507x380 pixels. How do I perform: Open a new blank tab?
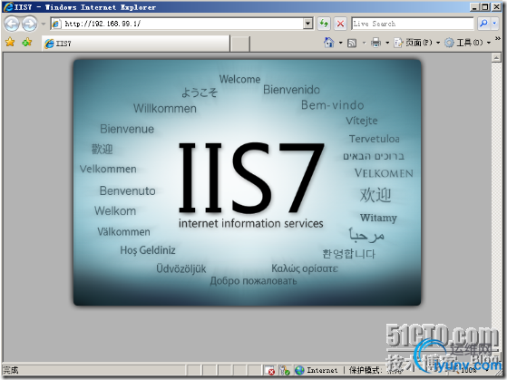(240, 44)
